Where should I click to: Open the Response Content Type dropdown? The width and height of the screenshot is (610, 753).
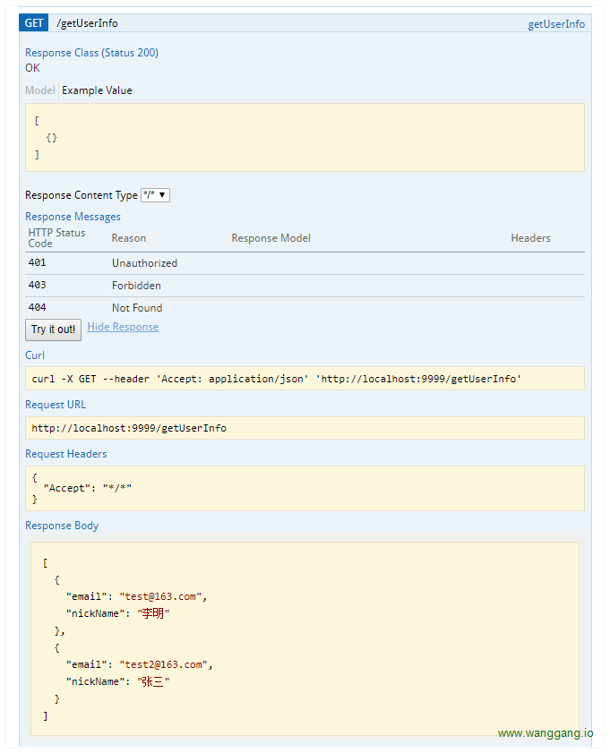click(x=151, y=195)
